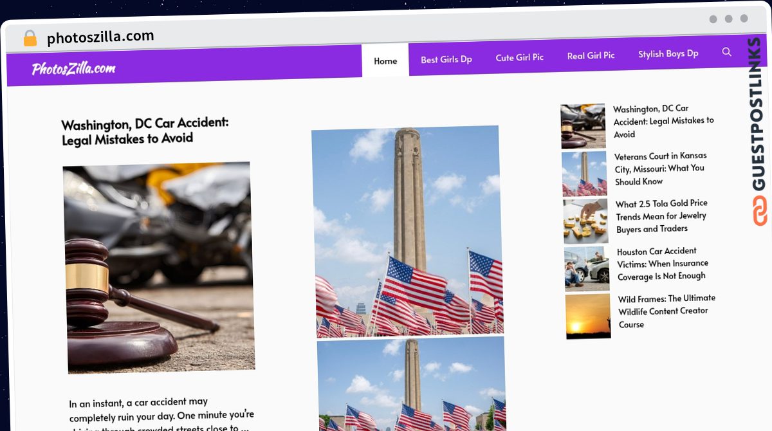
Task: Open sidebar link Washington, DC Car Accident
Action: point(664,121)
